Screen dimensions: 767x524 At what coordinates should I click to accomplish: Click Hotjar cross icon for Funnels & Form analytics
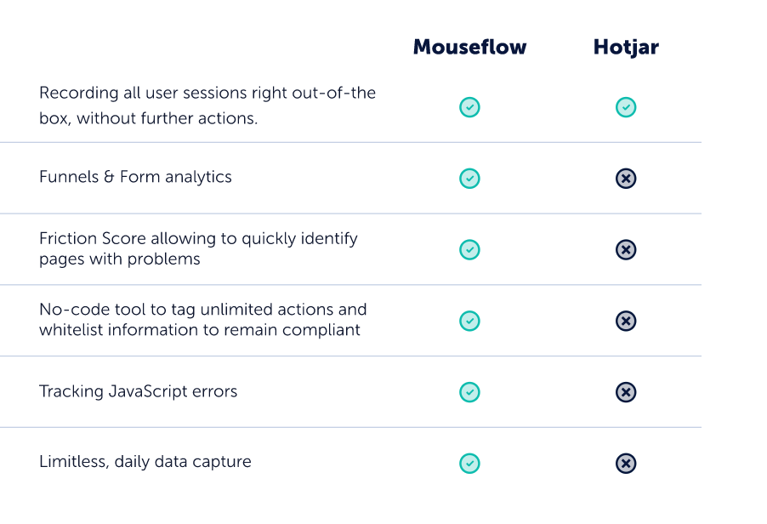626,178
